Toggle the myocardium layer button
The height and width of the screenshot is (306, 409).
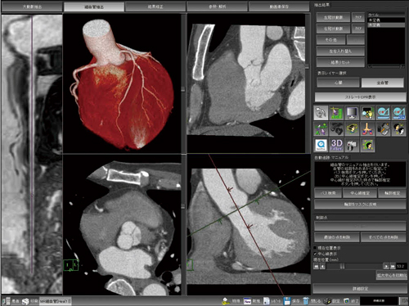click(x=338, y=83)
